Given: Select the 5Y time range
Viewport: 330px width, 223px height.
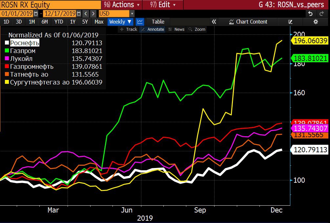Looking at the screenshot, I should (85, 22).
